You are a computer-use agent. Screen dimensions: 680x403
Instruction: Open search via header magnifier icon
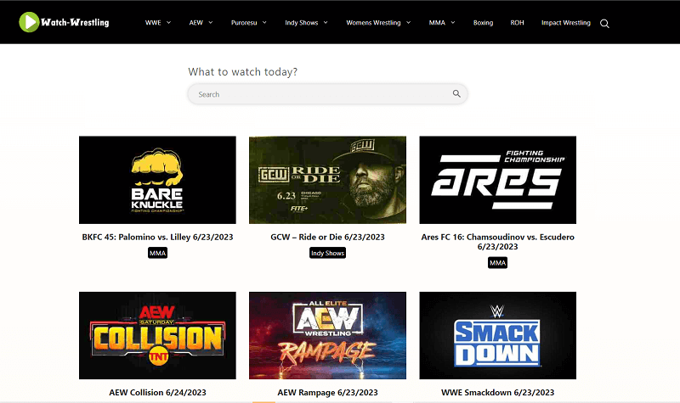[x=604, y=24]
